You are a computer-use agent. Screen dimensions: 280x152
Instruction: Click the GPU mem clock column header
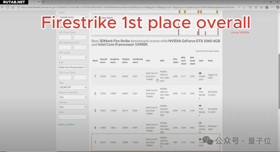coord(192,61)
